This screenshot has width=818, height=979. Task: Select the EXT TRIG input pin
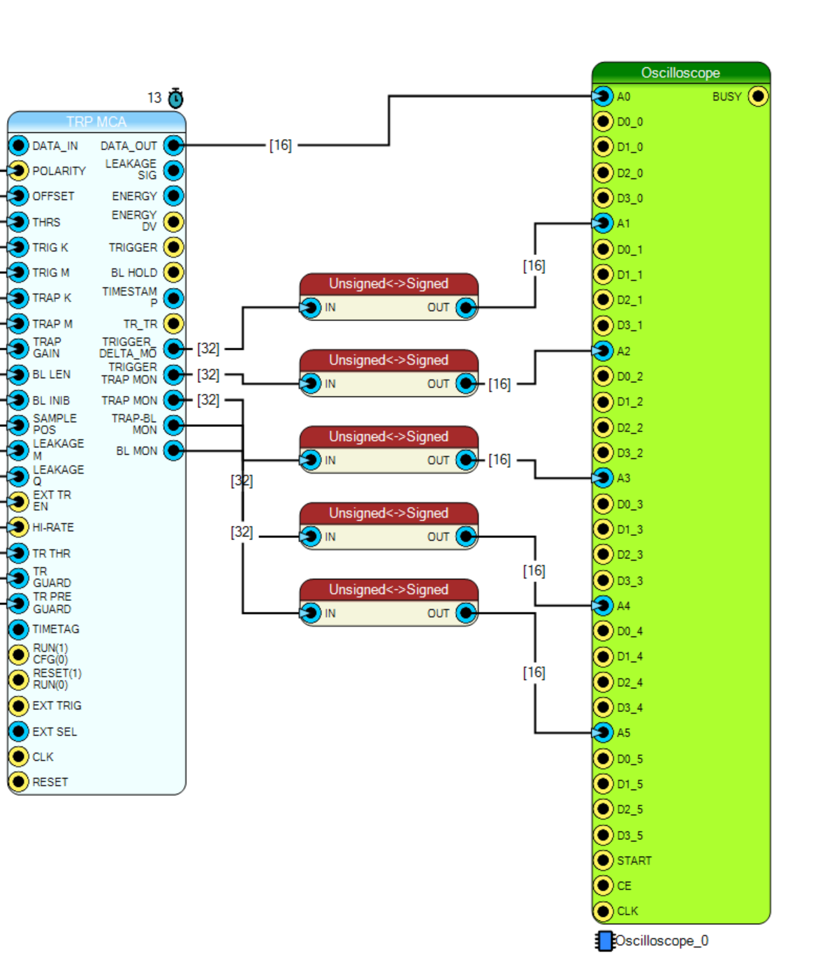[18, 706]
